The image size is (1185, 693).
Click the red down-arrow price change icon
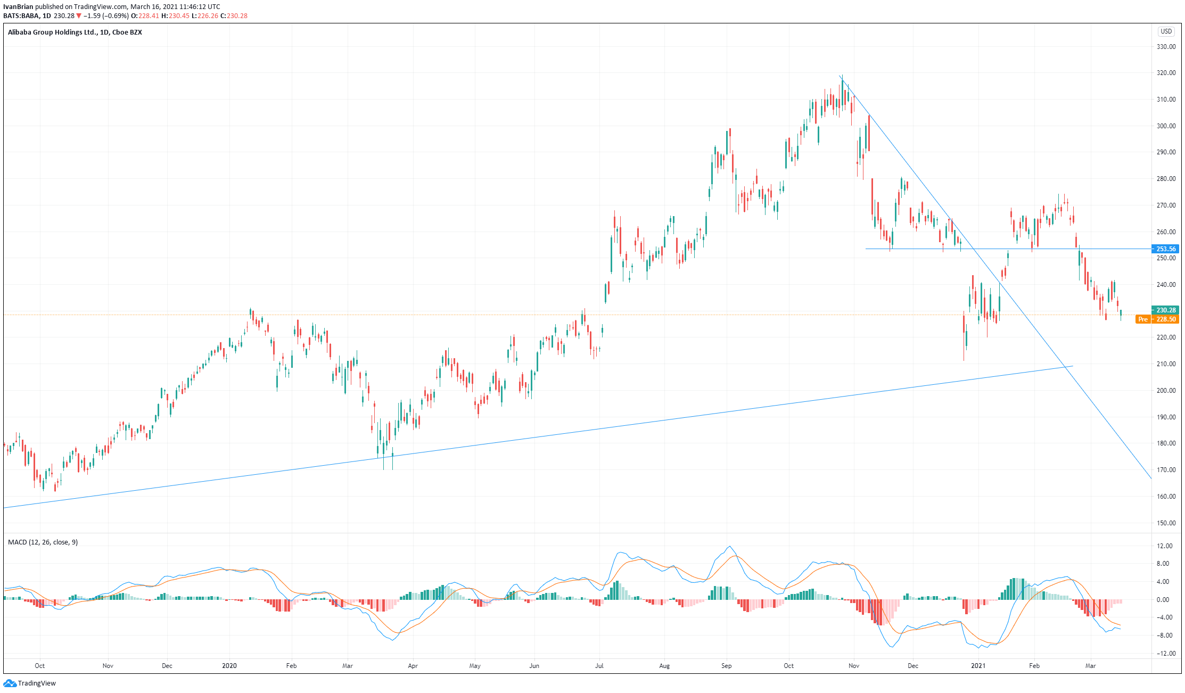click(x=79, y=16)
